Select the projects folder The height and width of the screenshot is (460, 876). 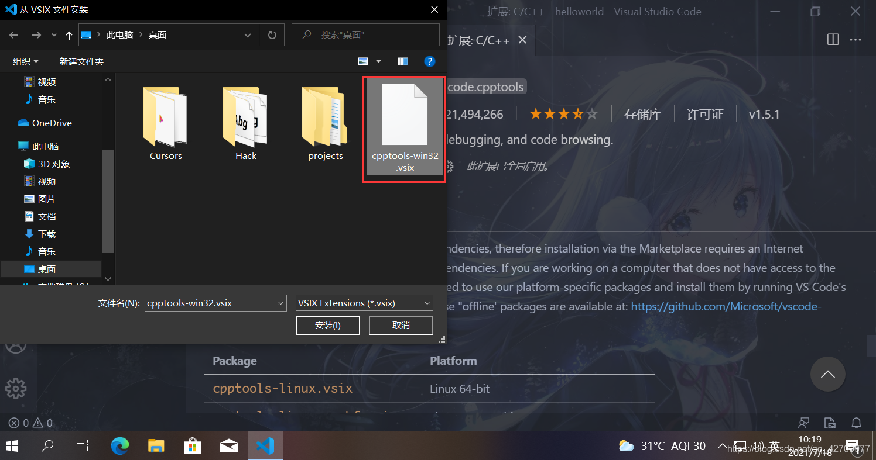(x=326, y=123)
